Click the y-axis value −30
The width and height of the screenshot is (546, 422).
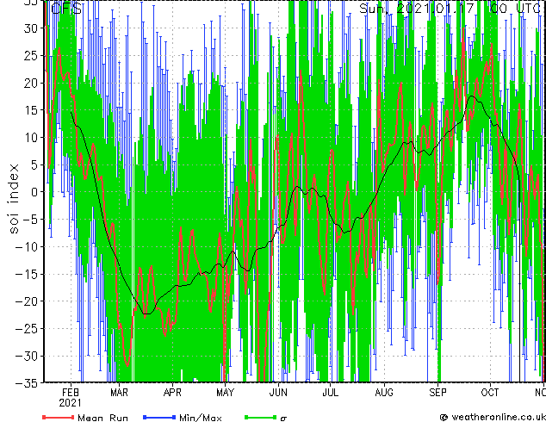click(x=27, y=357)
